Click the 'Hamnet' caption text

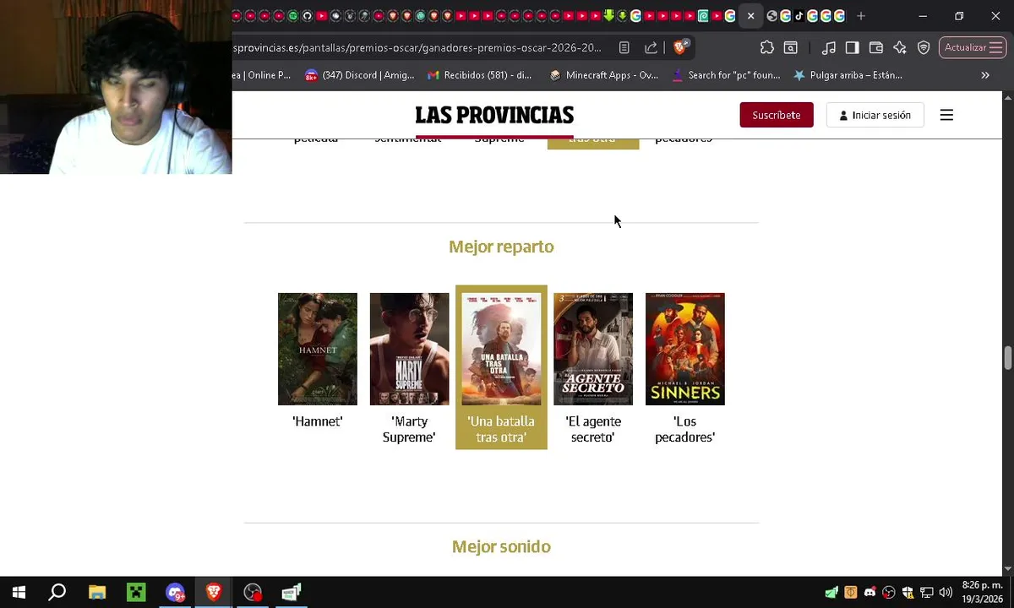coord(318,421)
